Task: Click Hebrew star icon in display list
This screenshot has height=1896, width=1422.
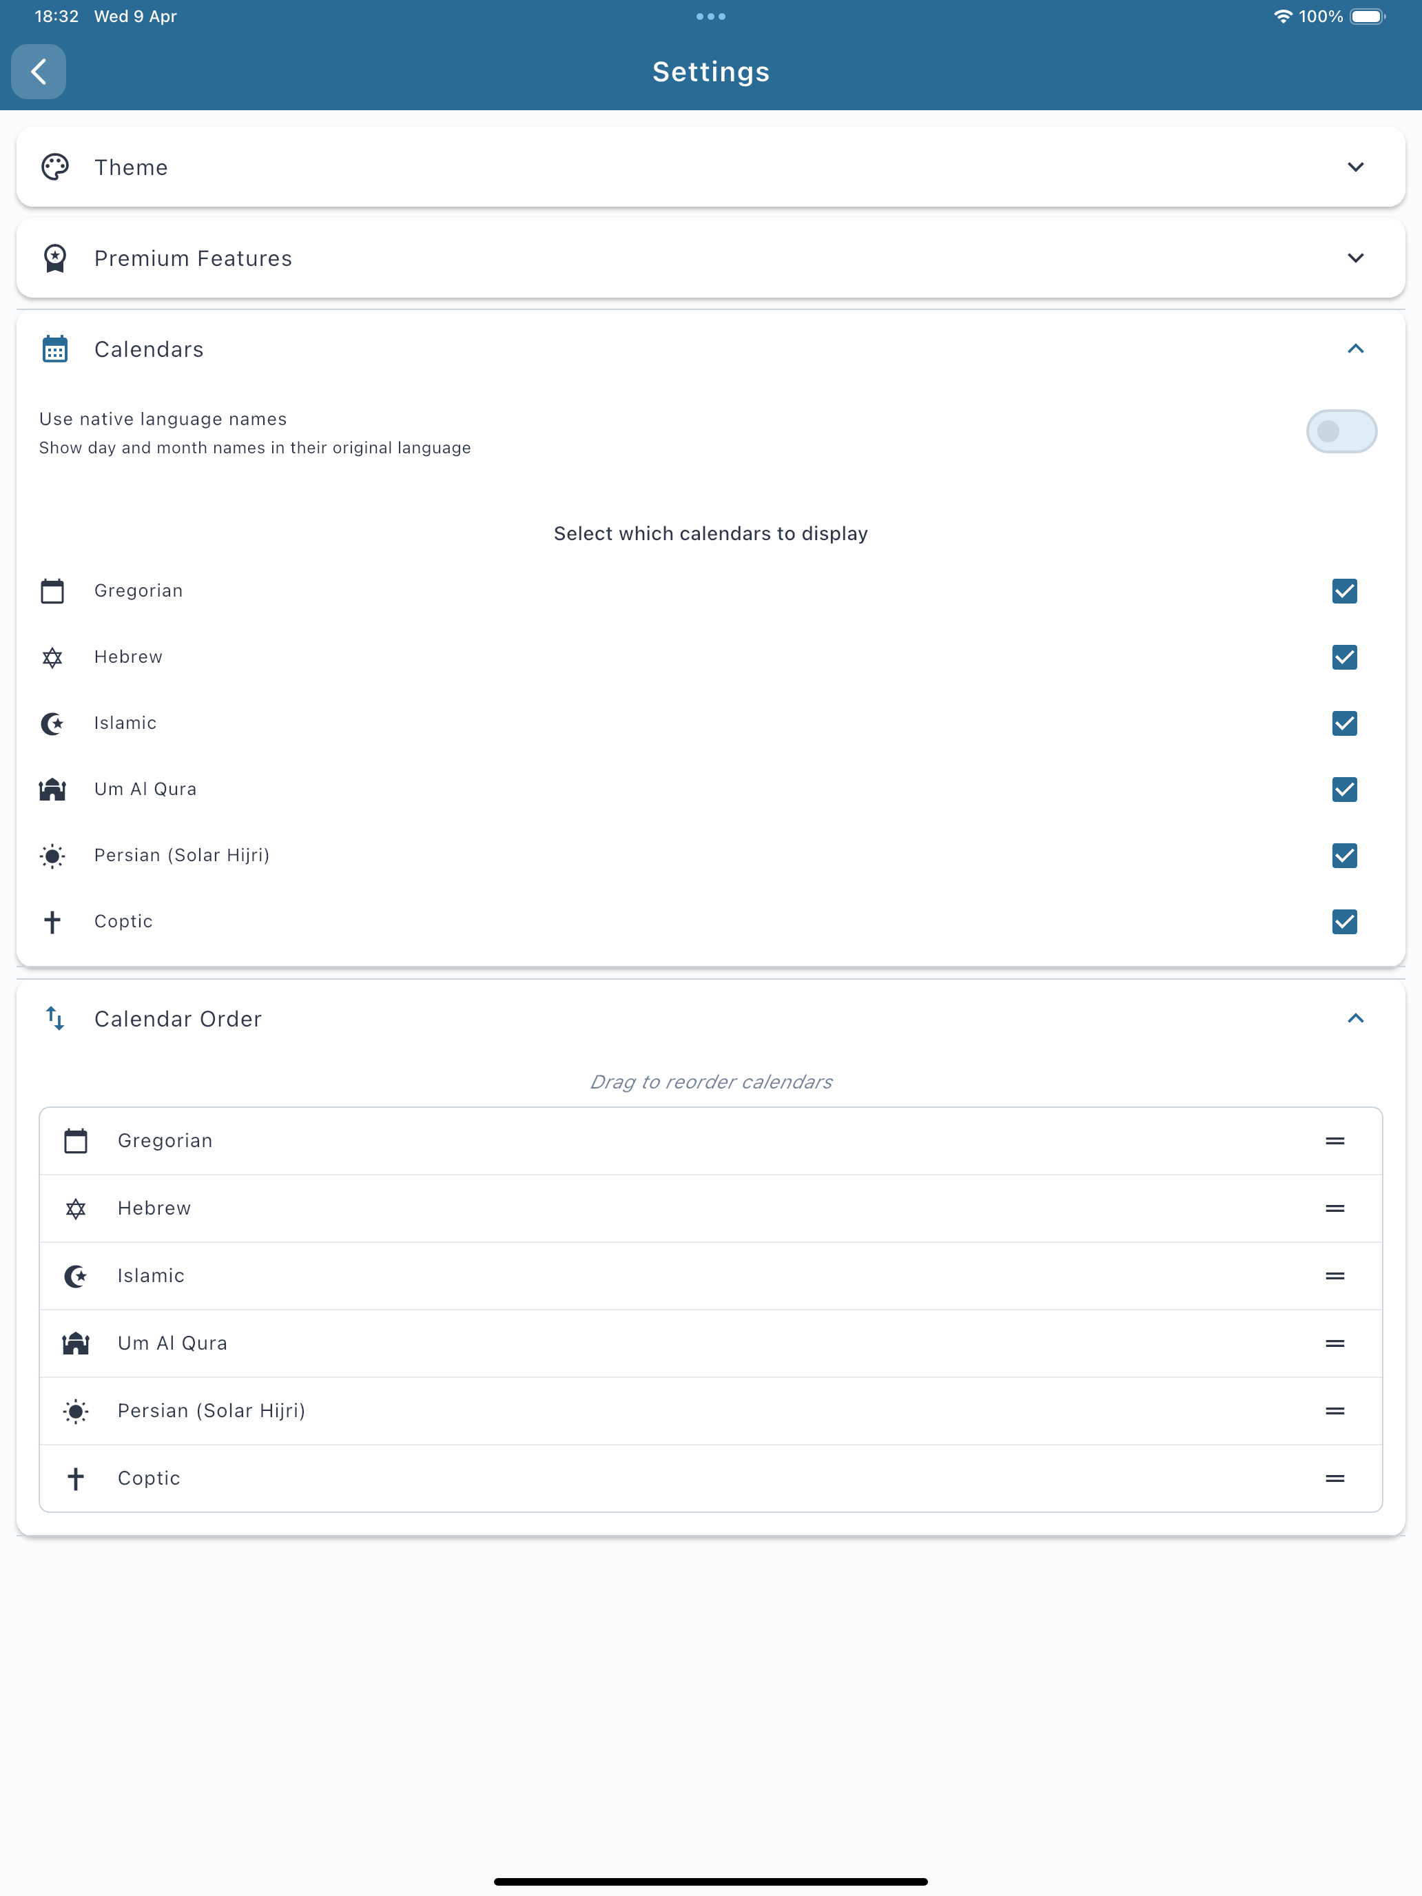Action: (52, 657)
